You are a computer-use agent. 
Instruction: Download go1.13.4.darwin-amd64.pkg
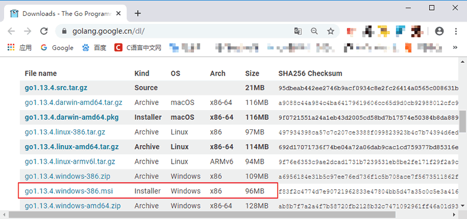[71, 118]
